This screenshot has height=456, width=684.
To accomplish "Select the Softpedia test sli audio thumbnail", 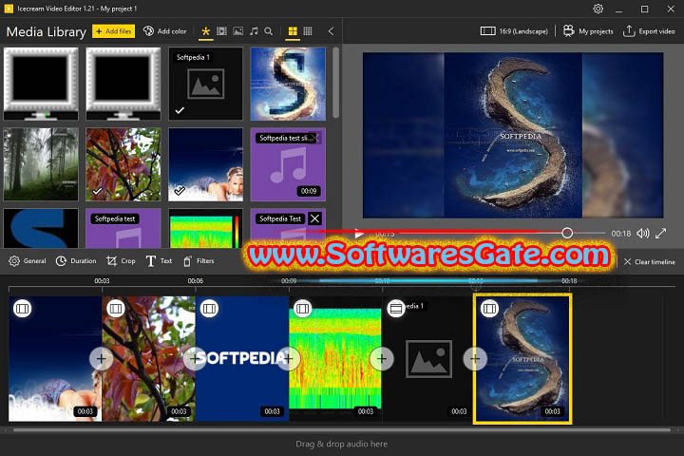I will click(x=288, y=164).
